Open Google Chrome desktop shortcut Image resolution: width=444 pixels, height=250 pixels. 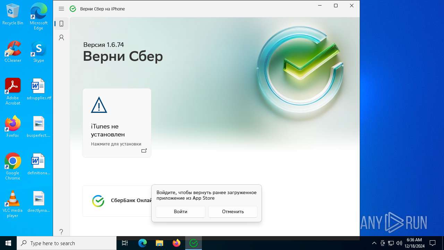13,167
